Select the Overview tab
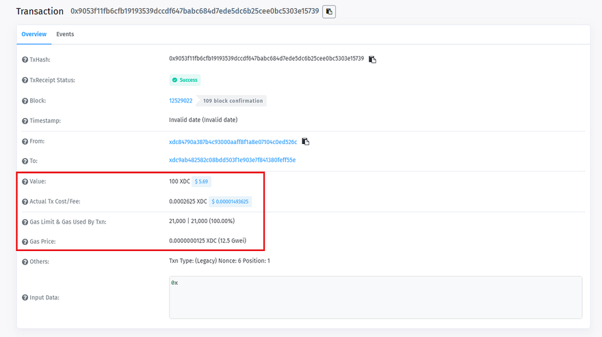 point(34,34)
